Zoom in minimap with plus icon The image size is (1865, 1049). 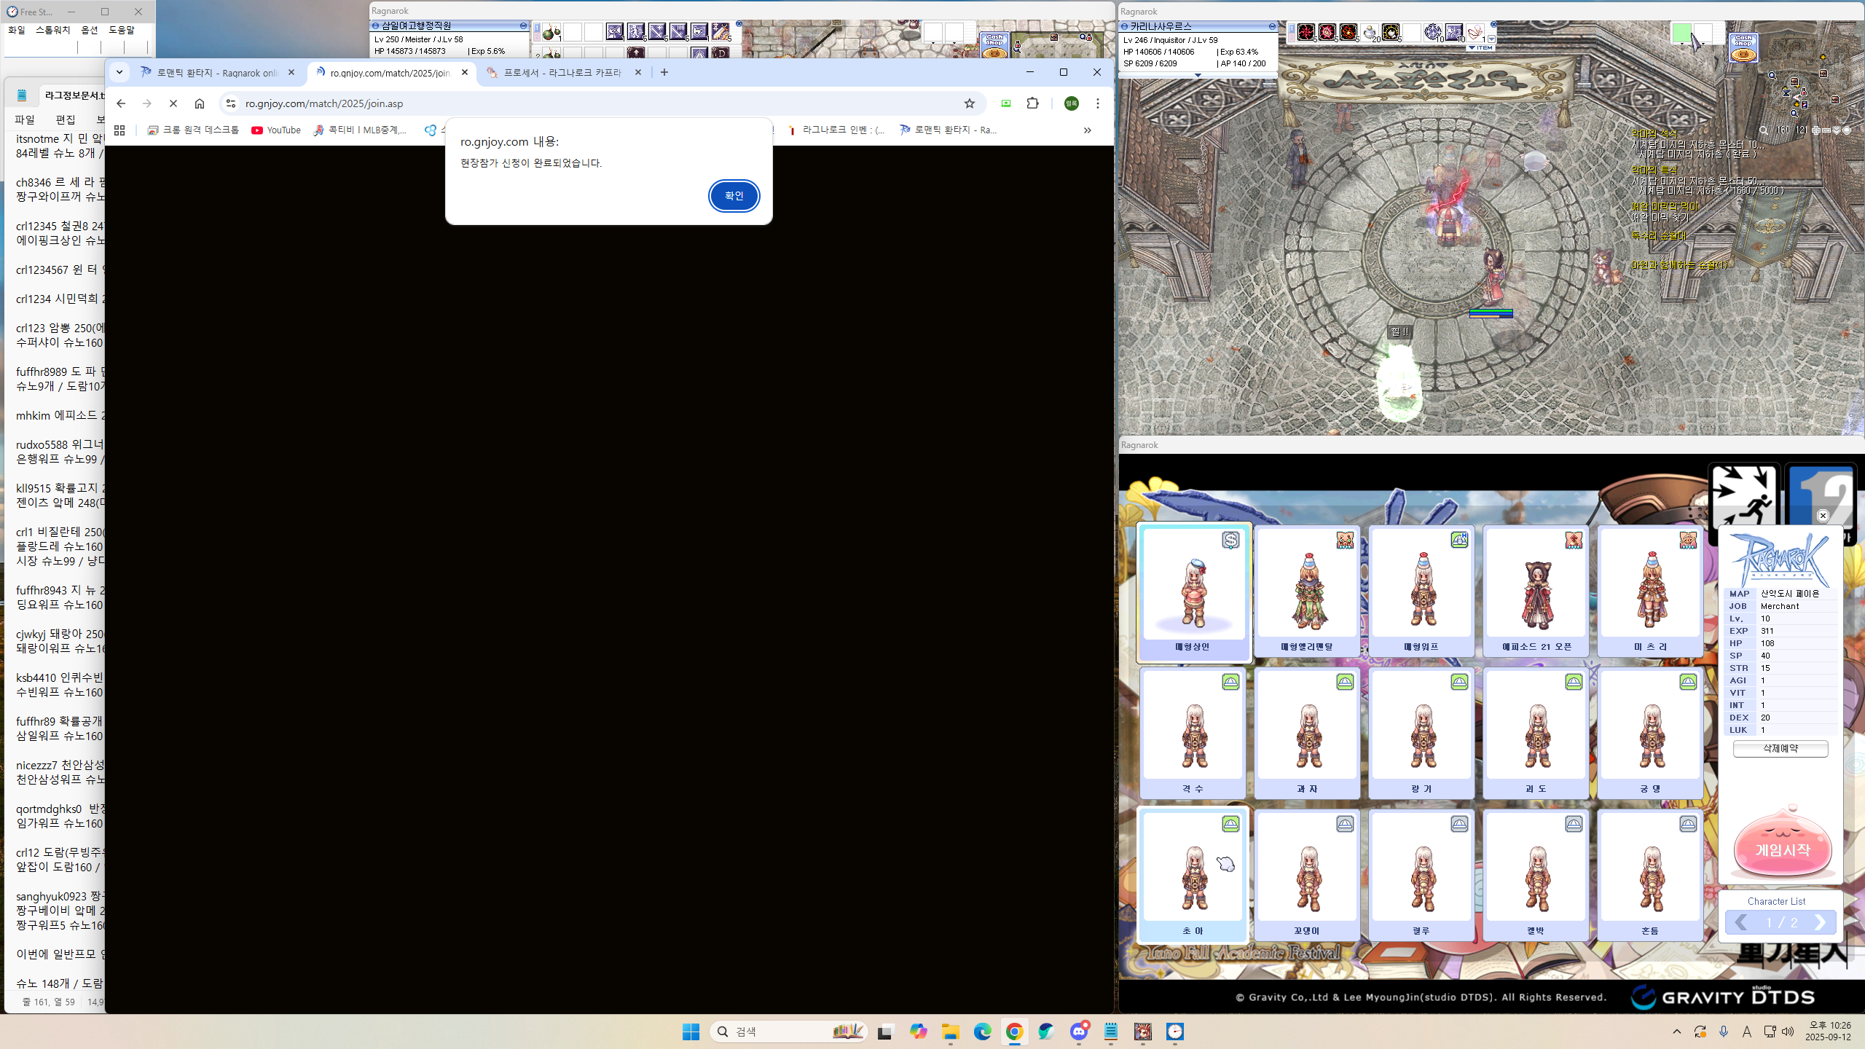click(x=1816, y=130)
